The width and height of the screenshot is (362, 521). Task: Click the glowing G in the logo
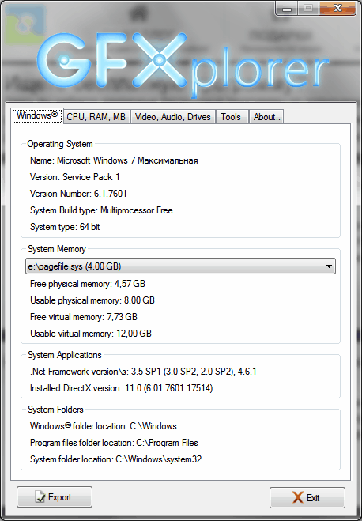point(65,60)
